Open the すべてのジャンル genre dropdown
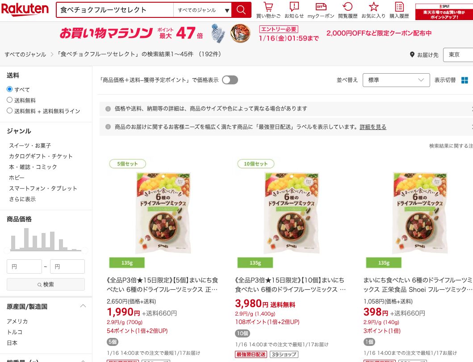This screenshot has width=473, height=362. coord(202,10)
